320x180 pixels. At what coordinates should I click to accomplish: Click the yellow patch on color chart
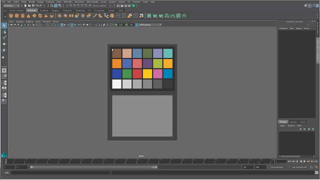point(147,73)
